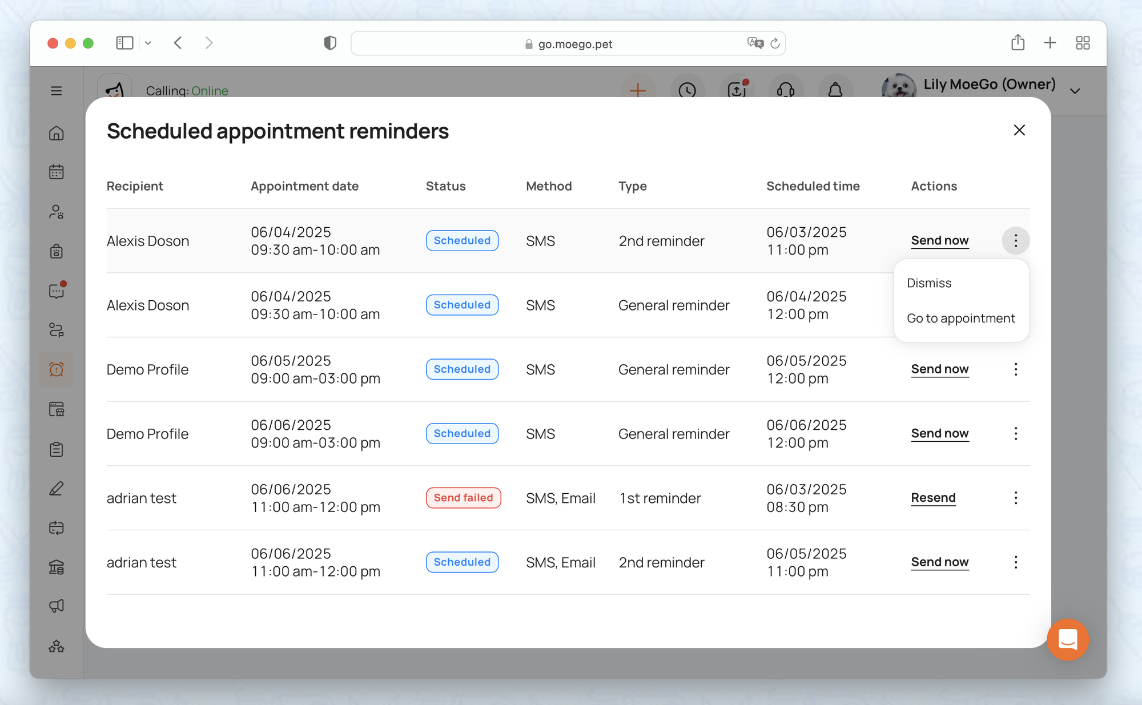Close the Scheduled appointment reminders dialog
The width and height of the screenshot is (1142, 705).
tap(1019, 130)
